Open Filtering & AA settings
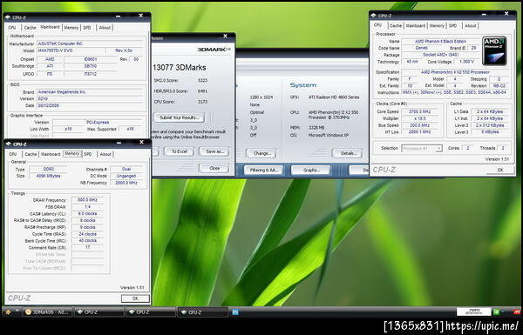The height and width of the screenshot is (335, 523). tap(263, 171)
